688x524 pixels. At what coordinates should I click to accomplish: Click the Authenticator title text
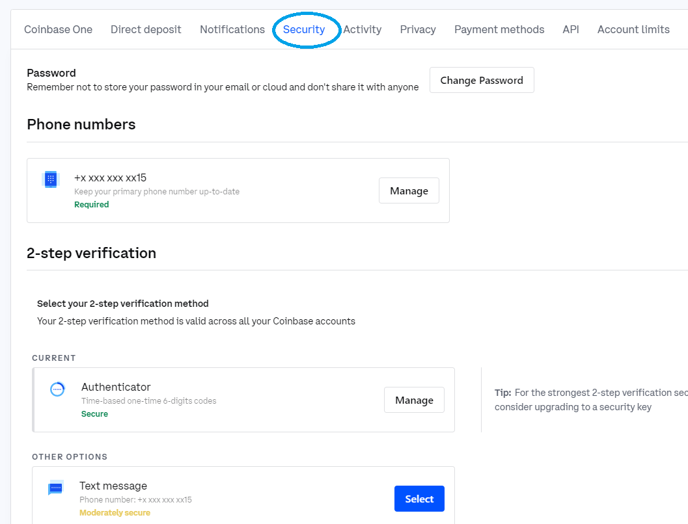[116, 387]
